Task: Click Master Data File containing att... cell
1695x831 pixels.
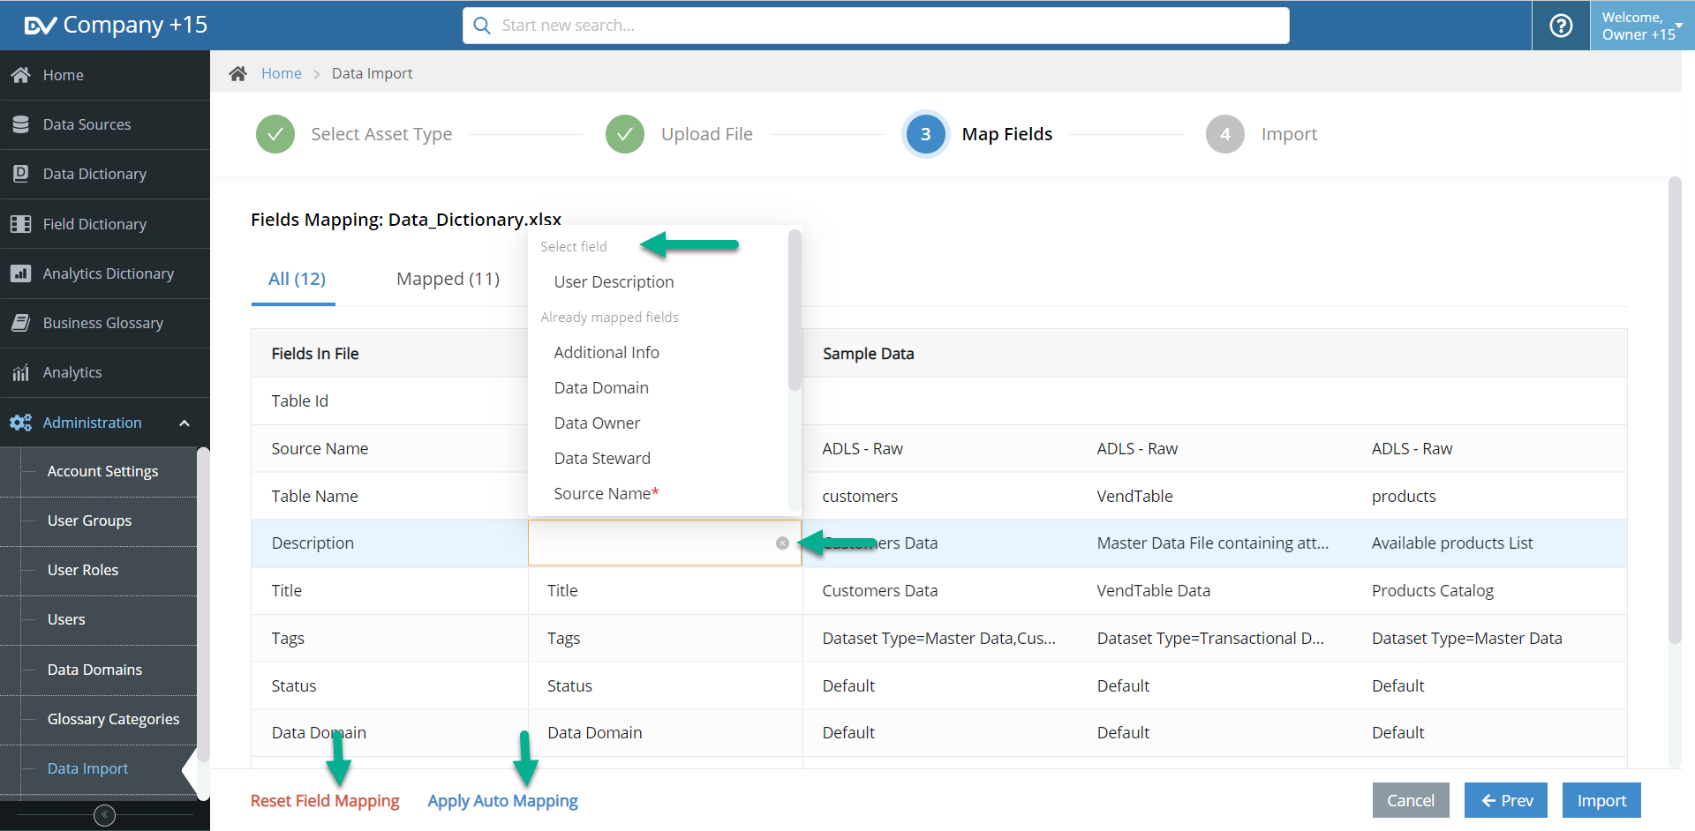Action: coord(1212,543)
